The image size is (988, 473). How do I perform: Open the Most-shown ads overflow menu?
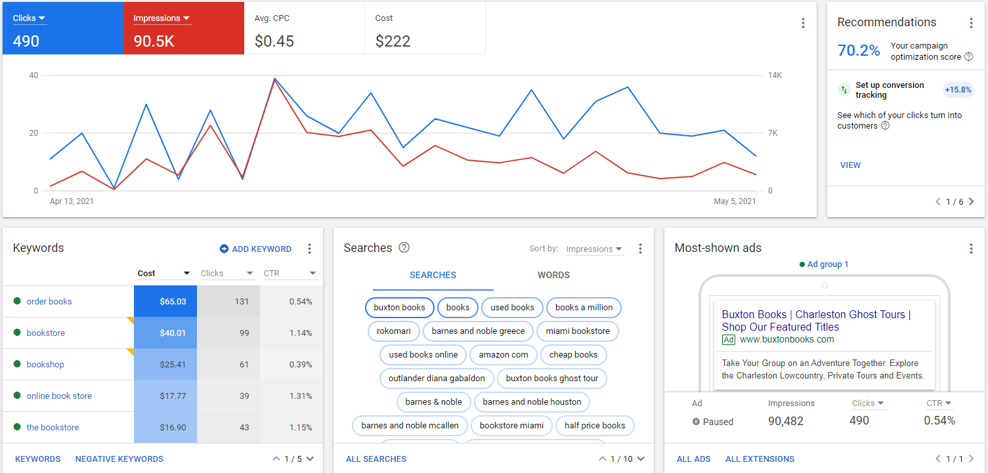point(971,249)
